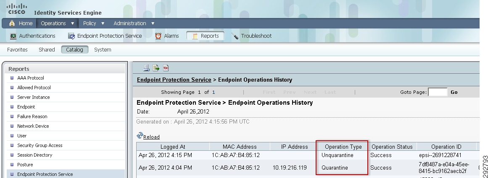
Task: Click the Failure Reason bullet icon
Action: tap(12, 116)
